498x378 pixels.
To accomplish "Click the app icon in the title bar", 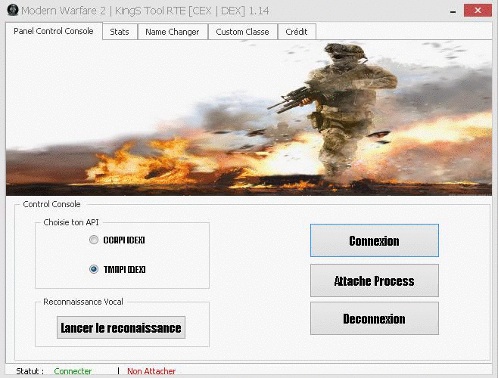I will pyautogui.click(x=13, y=10).
